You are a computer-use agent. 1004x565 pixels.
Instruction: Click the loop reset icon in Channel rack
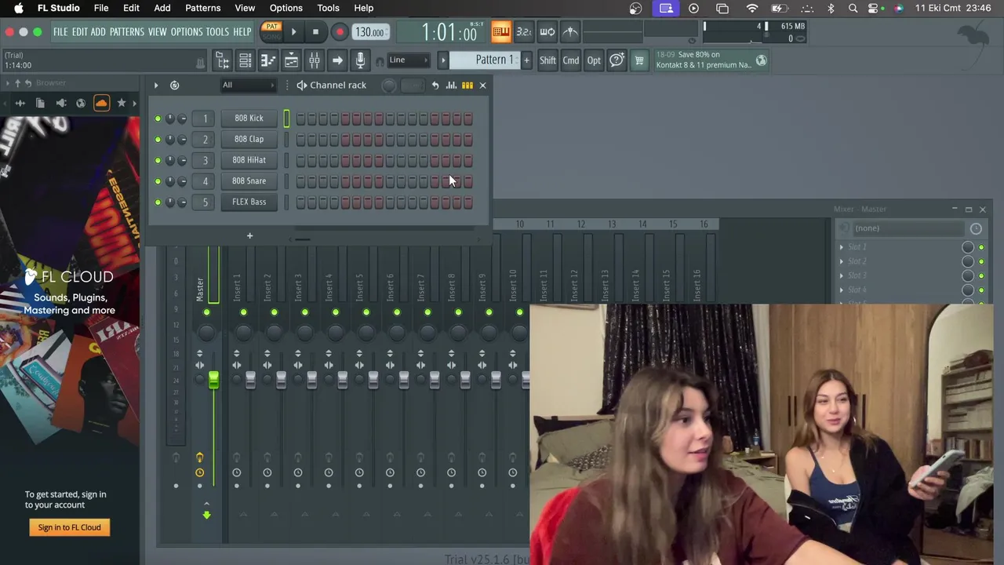tap(174, 85)
